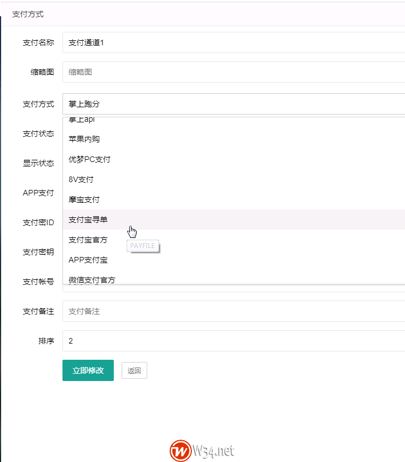
Task: Click the 支付方式 panel header title
Action: tap(28, 15)
